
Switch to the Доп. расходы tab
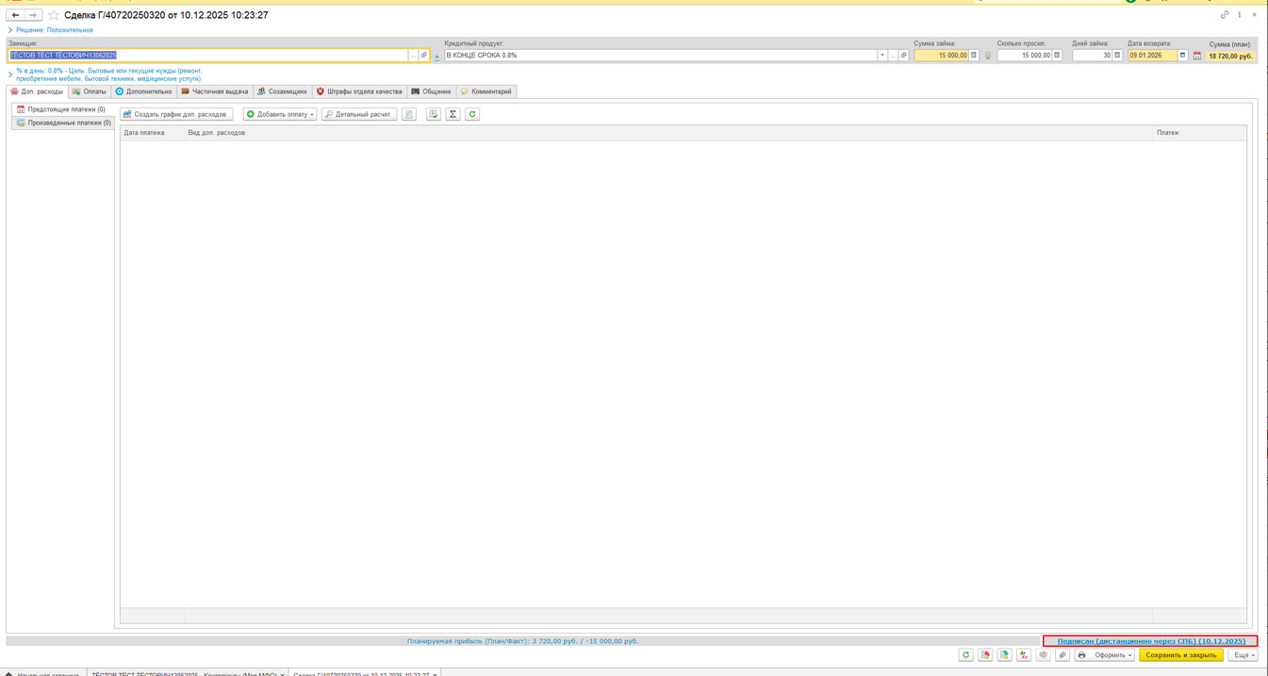click(x=37, y=91)
